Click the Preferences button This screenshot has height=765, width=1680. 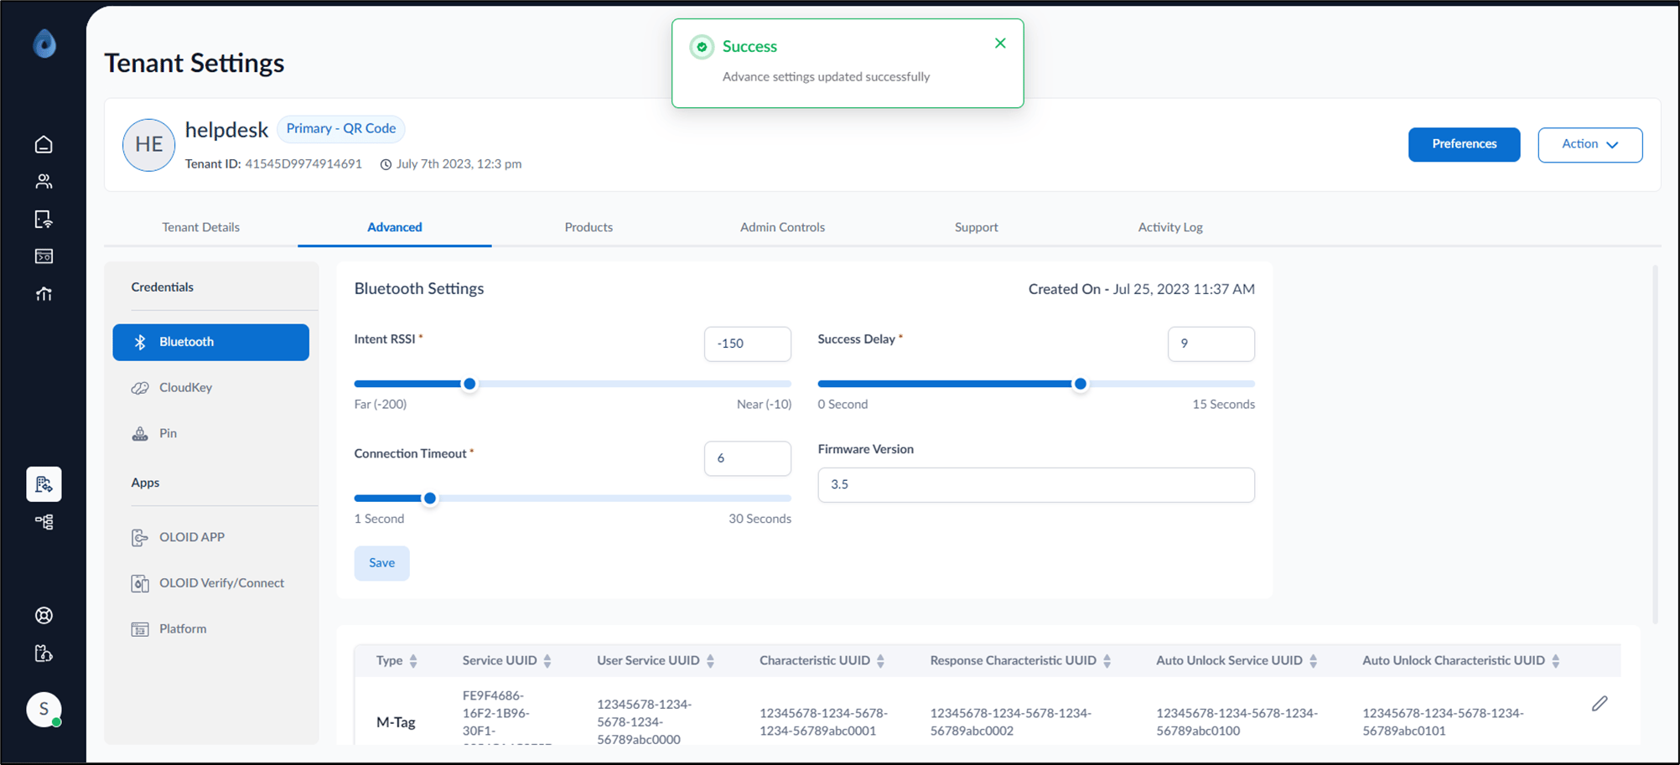1464,145
